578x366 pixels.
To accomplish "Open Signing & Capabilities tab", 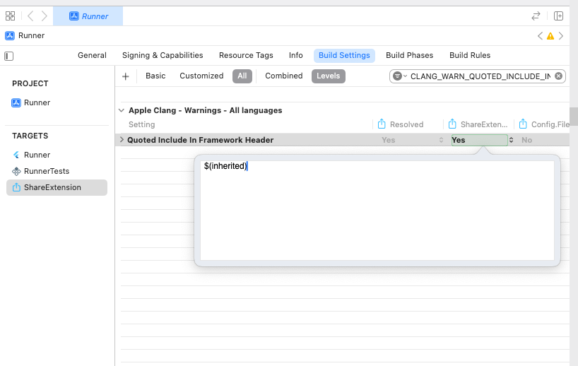I will point(163,55).
